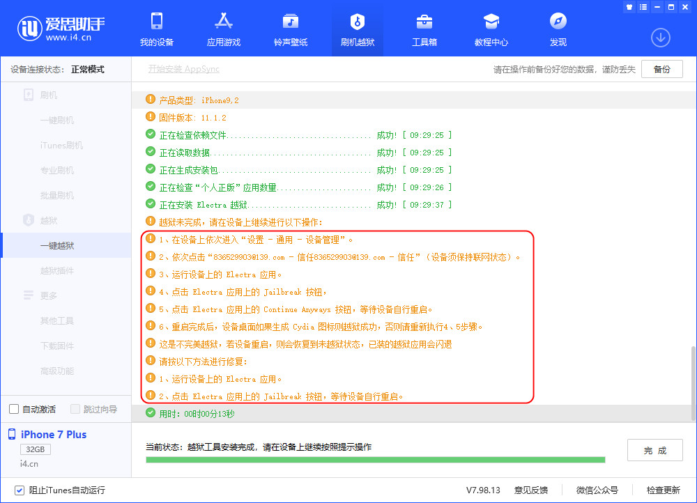Screen dimensions: 697x503
Task: Select 其他工具 in sidebar
Action: [57, 320]
